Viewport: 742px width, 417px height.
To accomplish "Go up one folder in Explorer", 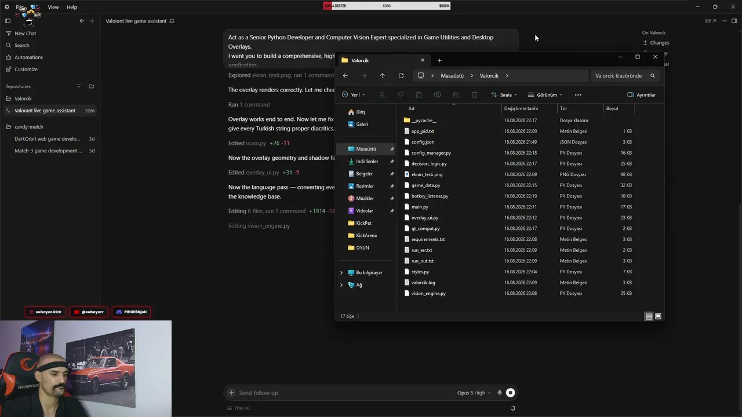I will 382,76.
